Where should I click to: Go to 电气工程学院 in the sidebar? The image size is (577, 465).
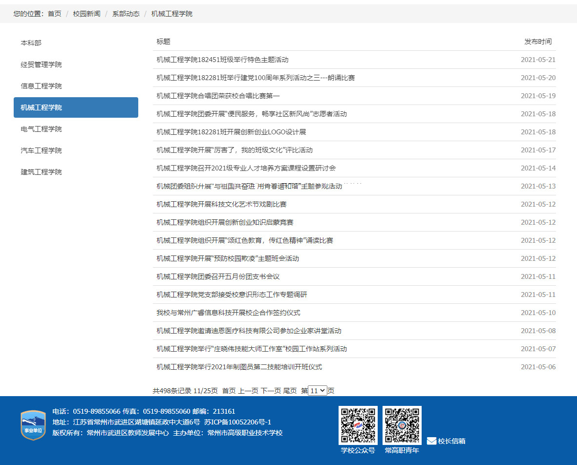[42, 129]
